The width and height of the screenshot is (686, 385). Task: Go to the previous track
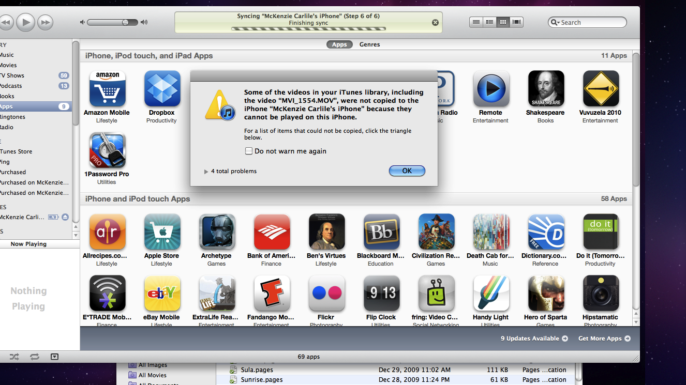[6, 22]
